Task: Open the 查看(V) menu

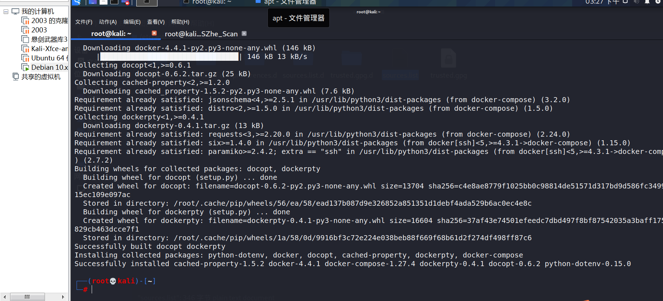Action: pyautogui.click(x=156, y=22)
